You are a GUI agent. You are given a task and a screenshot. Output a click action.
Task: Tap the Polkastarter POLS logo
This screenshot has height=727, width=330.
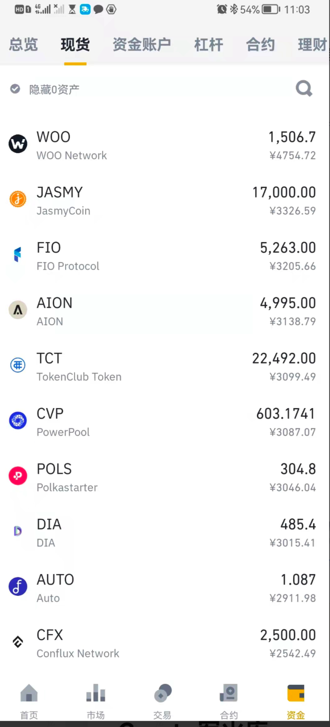coord(18,476)
